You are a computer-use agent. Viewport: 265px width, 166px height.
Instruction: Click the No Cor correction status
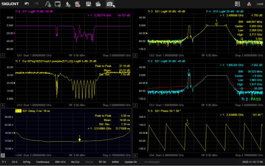[76, 162]
